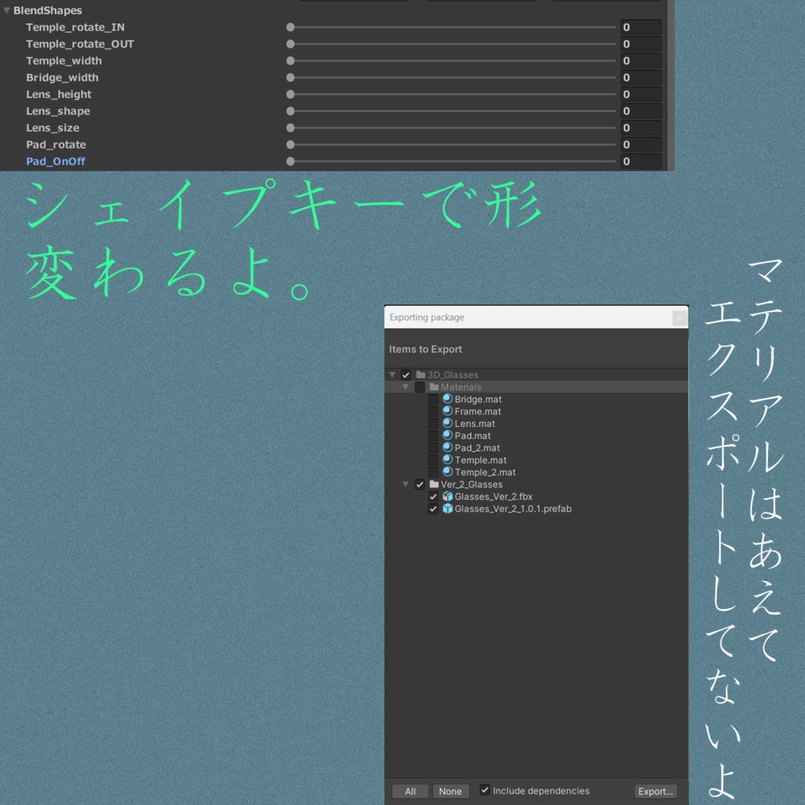Select the Glasses_Ver_2.fbx file name
Image resolution: width=805 pixels, height=805 pixels.
point(494,497)
